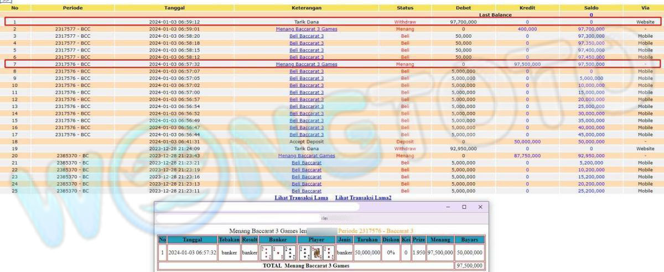
Task: Click the Keterangan column header
Action: 307,8
